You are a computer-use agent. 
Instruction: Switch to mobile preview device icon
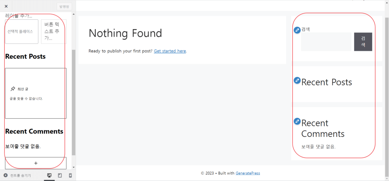point(70,175)
